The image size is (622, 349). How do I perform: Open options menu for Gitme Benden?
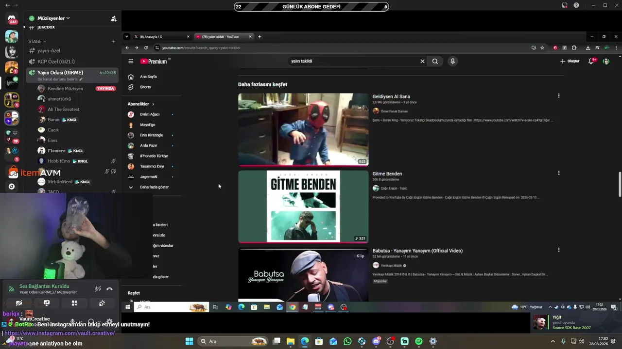[x=559, y=173]
